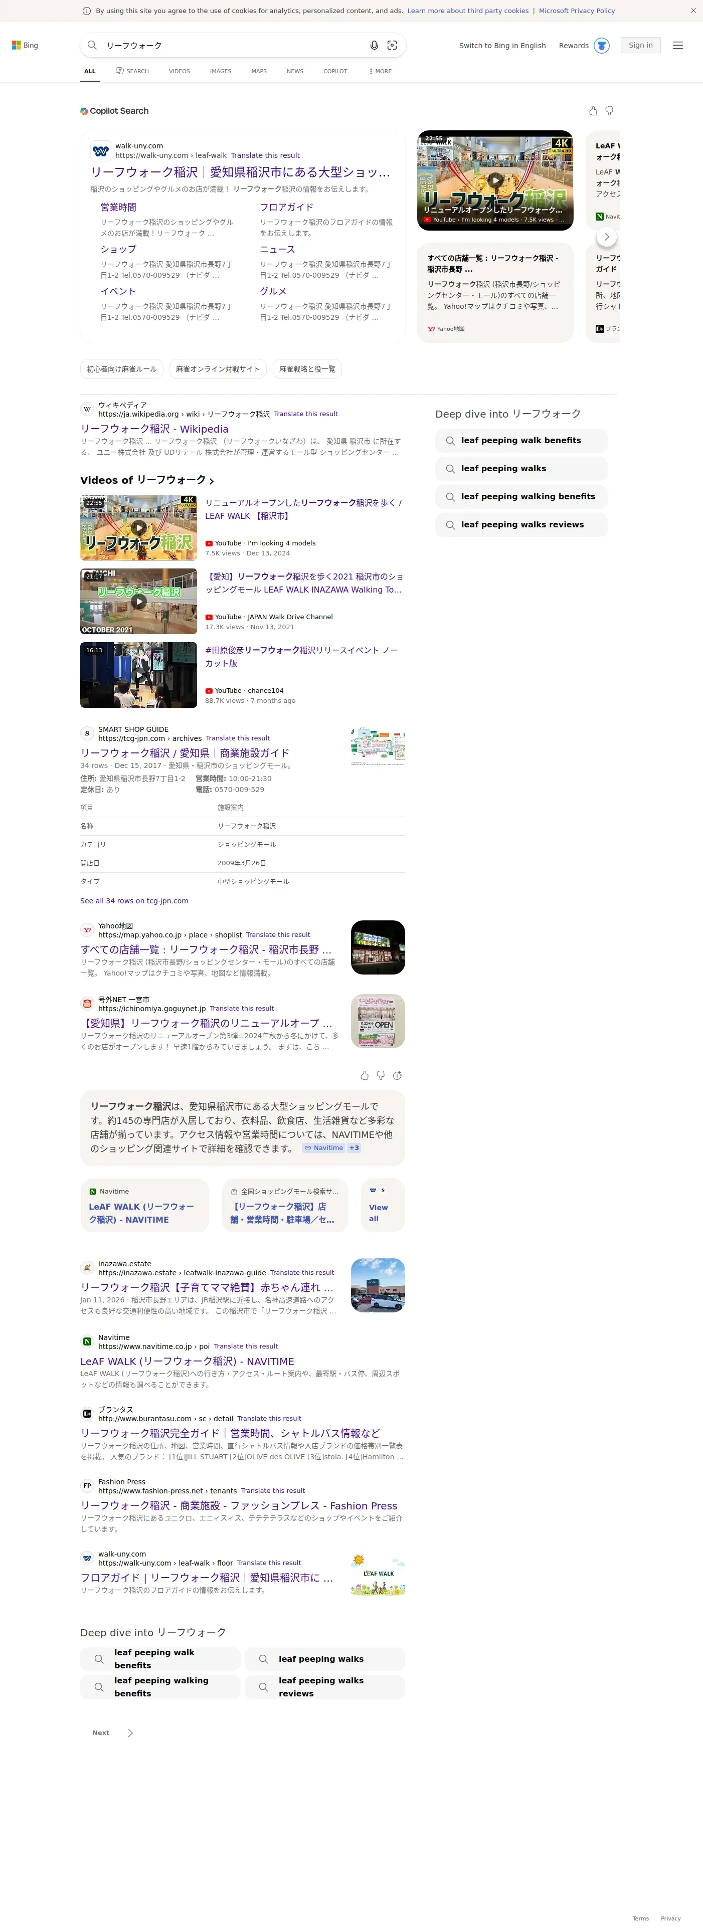Expand Videos of リーフウォーク chevron
Image resolution: width=703 pixels, height=1931 pixels.
(211, 481)
